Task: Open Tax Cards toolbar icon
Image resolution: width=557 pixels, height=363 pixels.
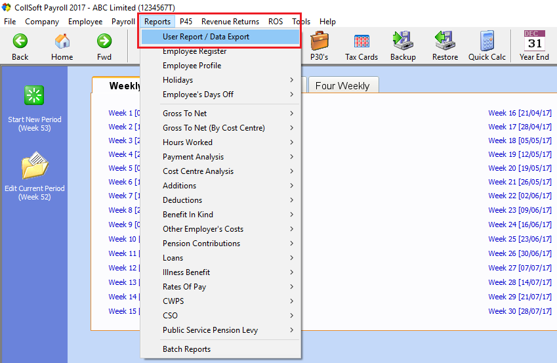Action: click(x=361, y=41)
